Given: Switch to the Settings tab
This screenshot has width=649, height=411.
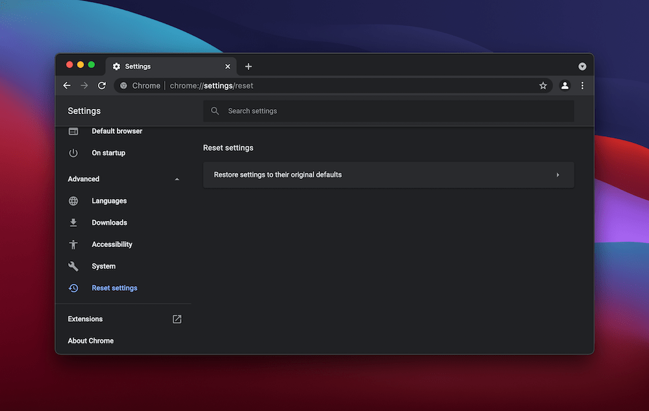Looking at the screenshot, I should tap(136, 66).
